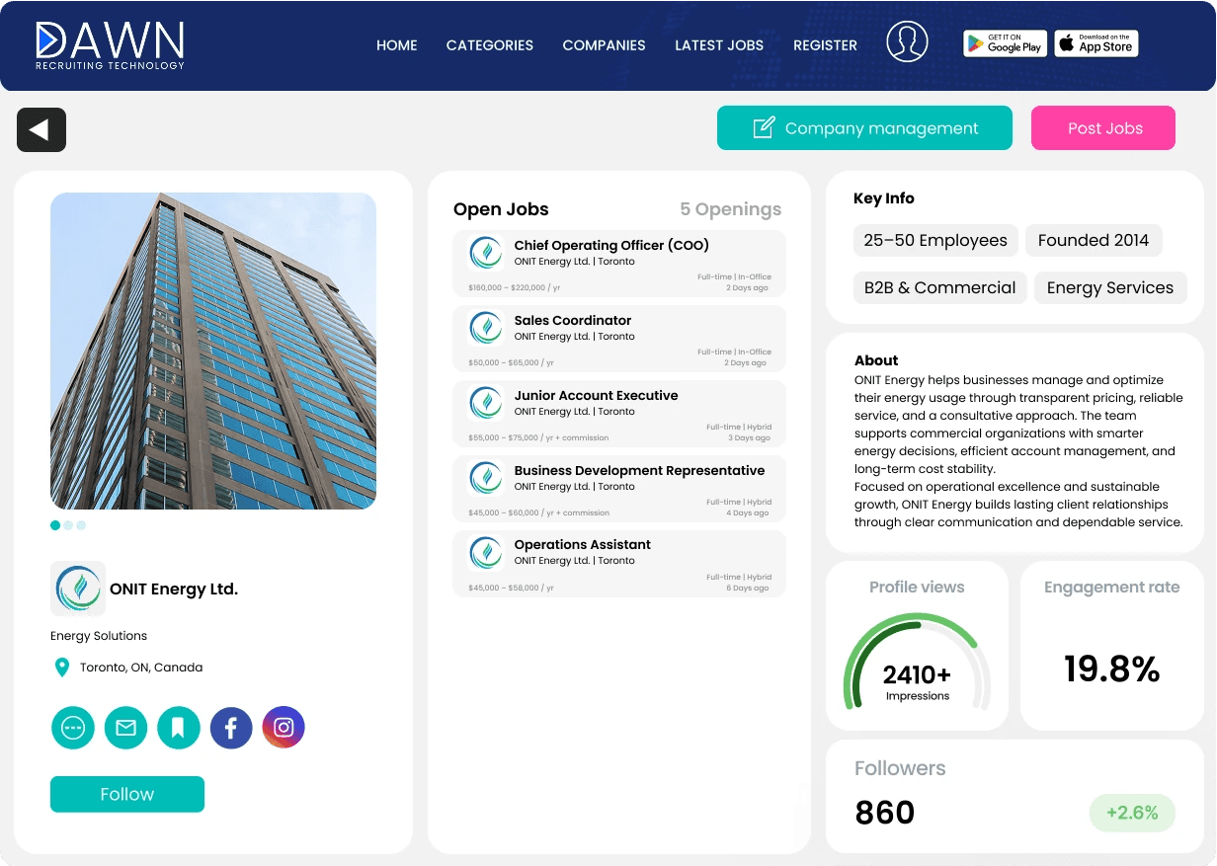Click the Engagement rate label
Viewport: 1217px width, 866px height.
tap(1112, 587)
